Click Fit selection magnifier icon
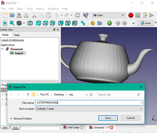 (12, 23)
